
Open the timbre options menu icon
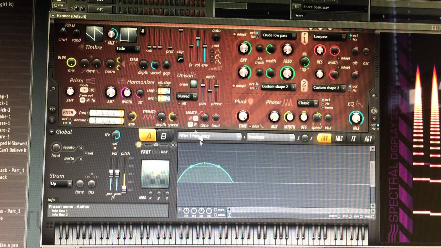(x=143, y=31)
